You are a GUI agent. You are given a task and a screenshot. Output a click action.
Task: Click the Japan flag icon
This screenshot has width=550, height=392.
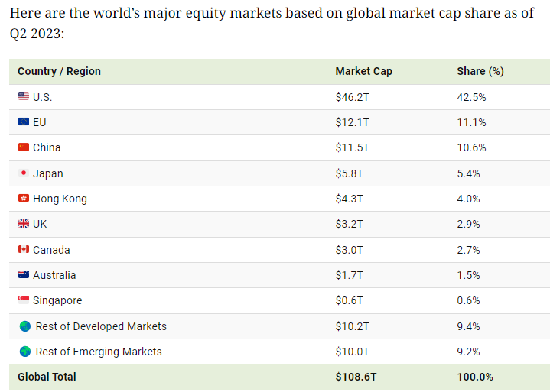(x=24, y=173)
